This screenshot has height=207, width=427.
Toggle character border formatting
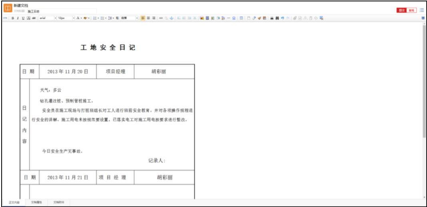tap(28, 18)
